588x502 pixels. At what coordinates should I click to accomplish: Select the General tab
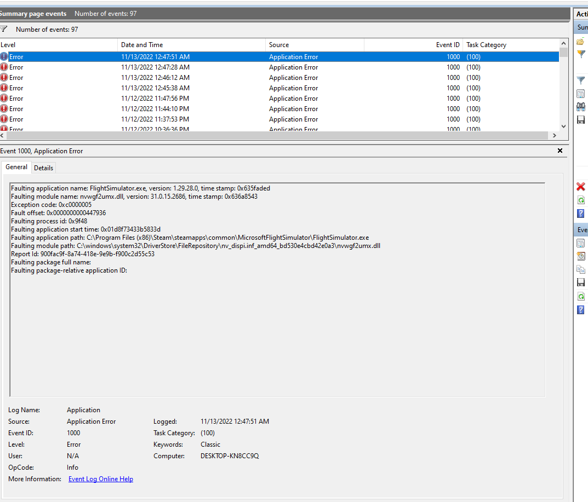pos(16,167)
